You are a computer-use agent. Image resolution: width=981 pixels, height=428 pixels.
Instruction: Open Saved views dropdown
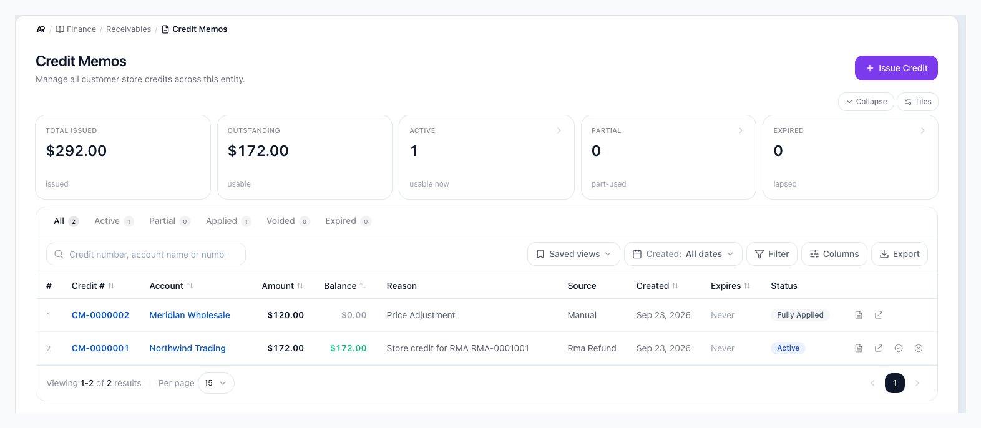click(573, 254)
